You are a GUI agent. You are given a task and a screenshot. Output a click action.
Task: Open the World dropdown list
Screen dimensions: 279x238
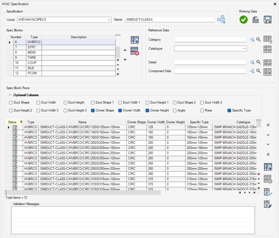[109, 20]
